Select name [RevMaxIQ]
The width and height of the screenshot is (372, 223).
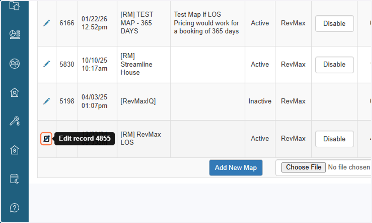click(x=138, y=101)
